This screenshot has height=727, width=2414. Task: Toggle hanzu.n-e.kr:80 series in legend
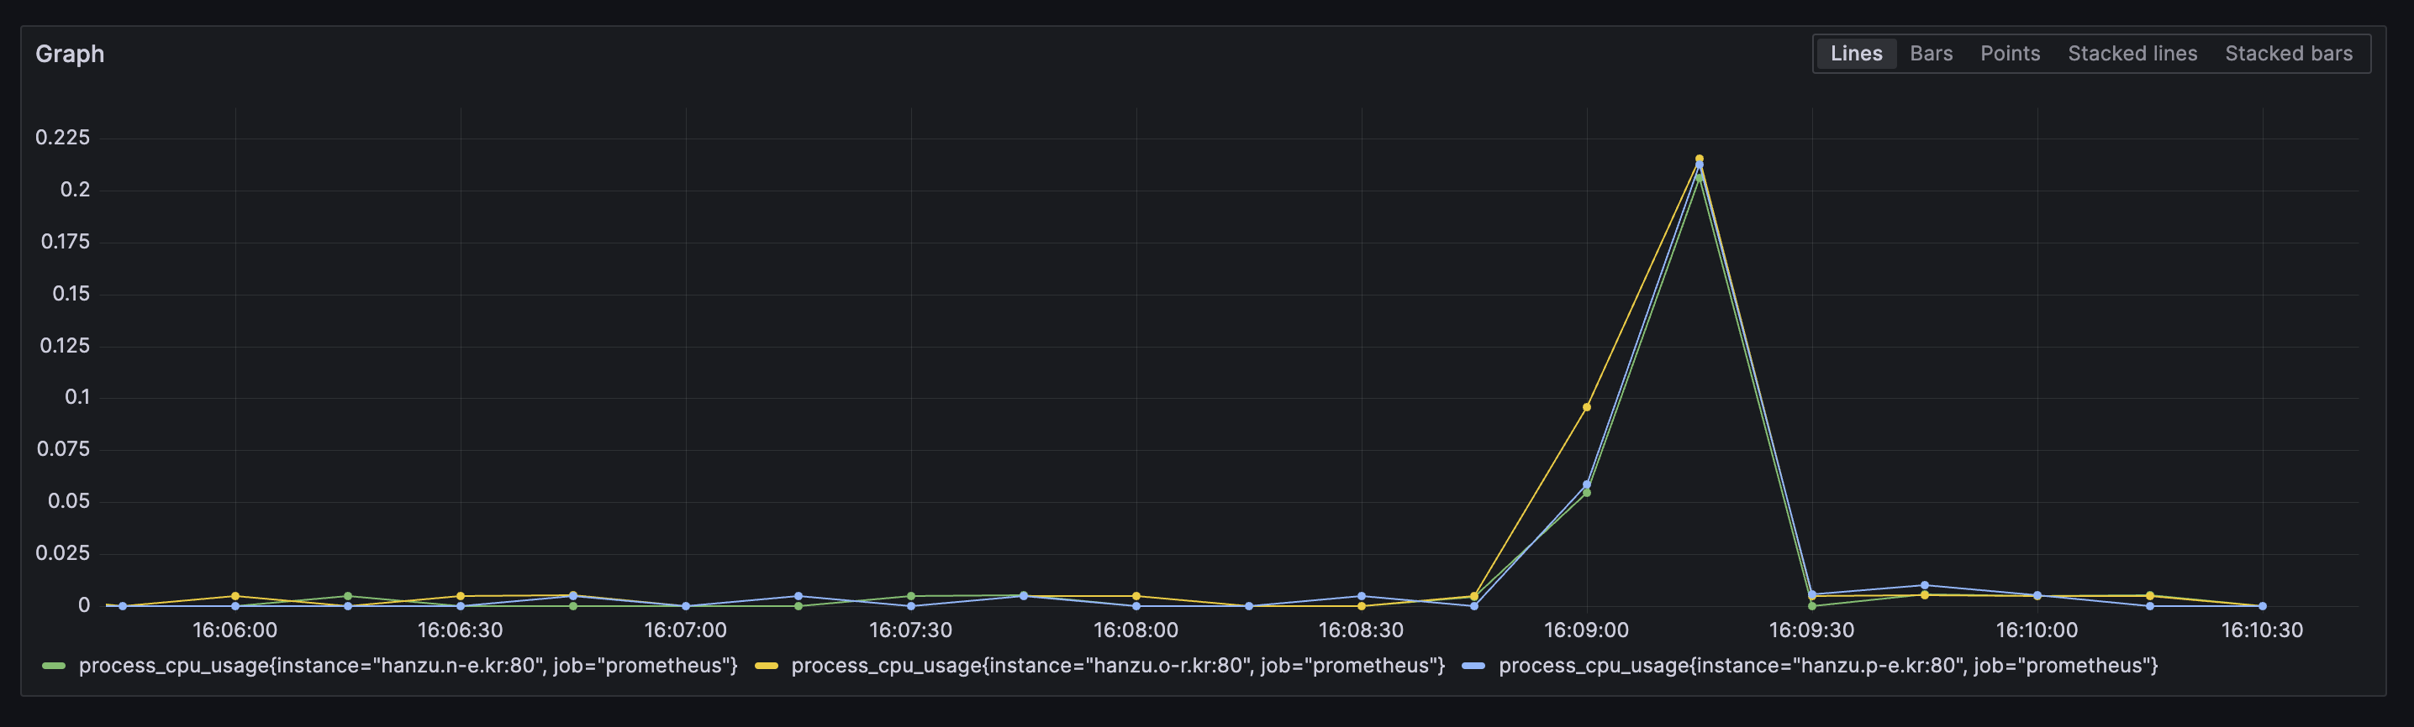(x=408, y=665)
